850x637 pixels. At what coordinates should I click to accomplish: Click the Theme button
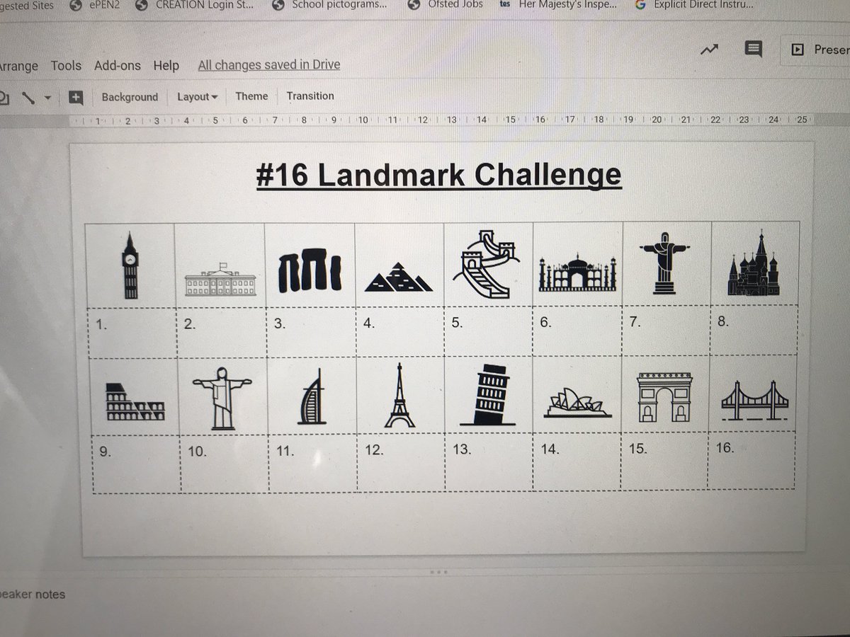click(x=251, y=96)
